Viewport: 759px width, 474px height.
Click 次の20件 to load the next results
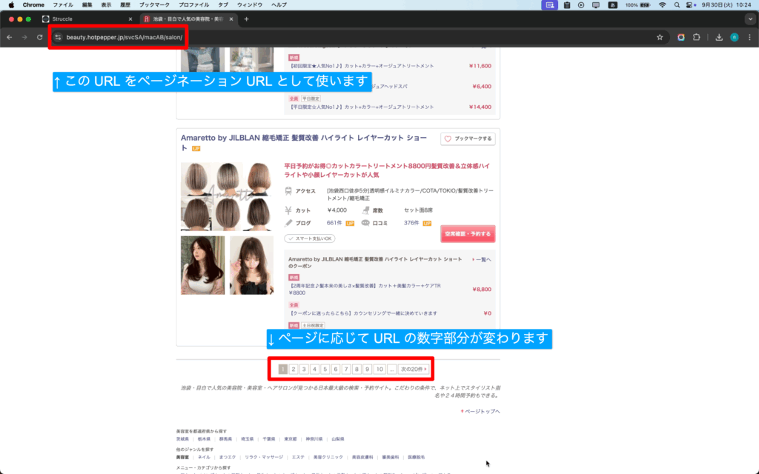pyautogui.click(x=414, y=369)
